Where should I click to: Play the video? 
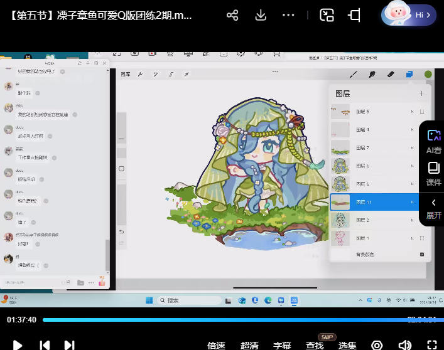(x=18, y=344)
